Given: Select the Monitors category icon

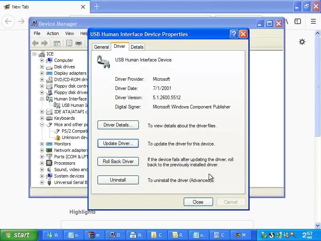Looking at the screenshot, I should click(x=49, y=144).
